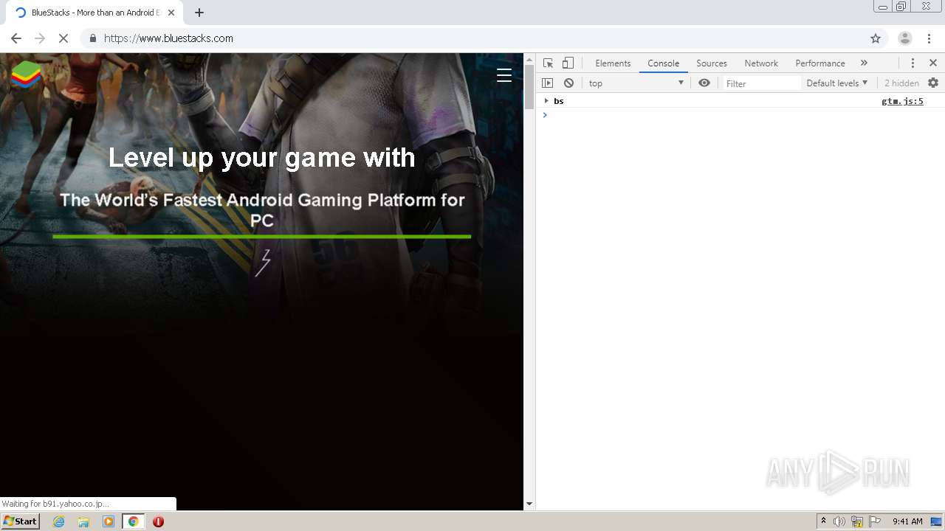Go back using the browser's back arrow
945x531 pixels.
(x=16, y=38)
